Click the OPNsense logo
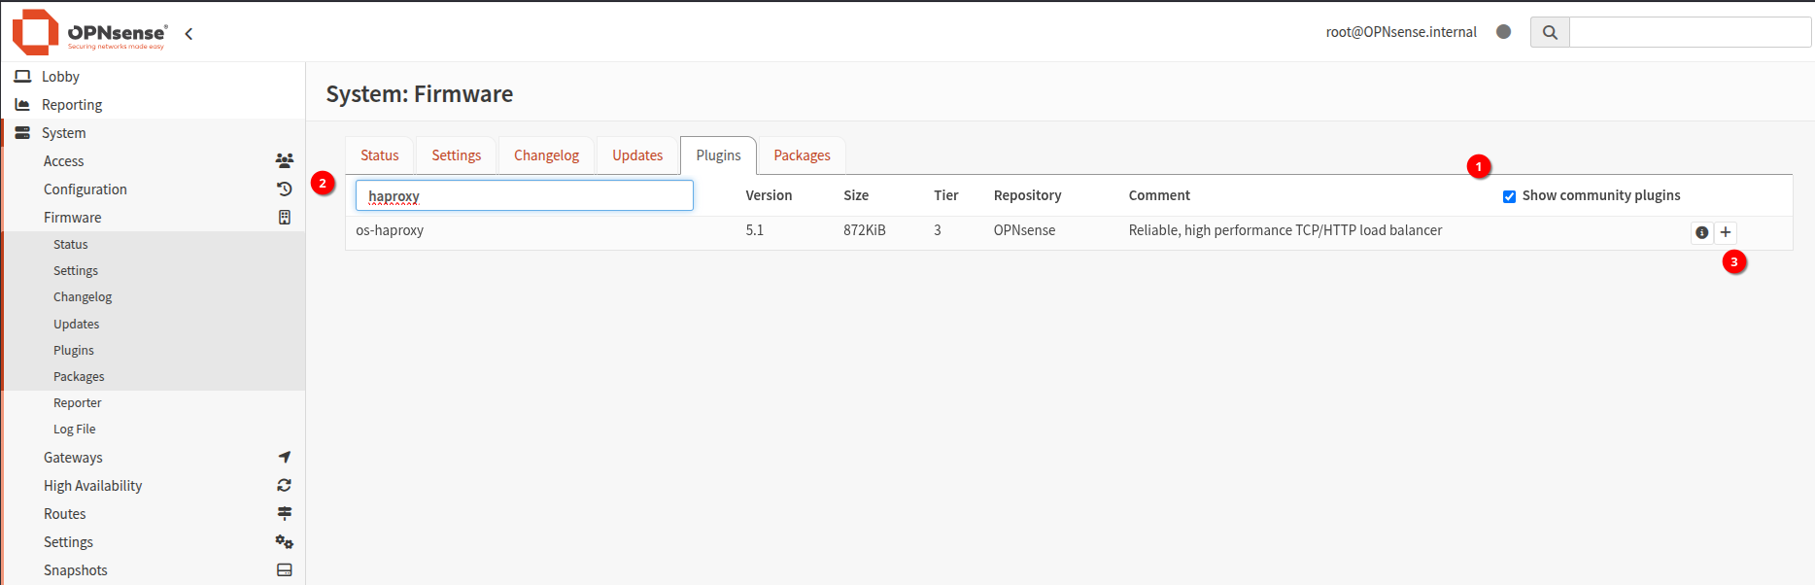Viewport: 1815px width, 585px height. point(89,32)
